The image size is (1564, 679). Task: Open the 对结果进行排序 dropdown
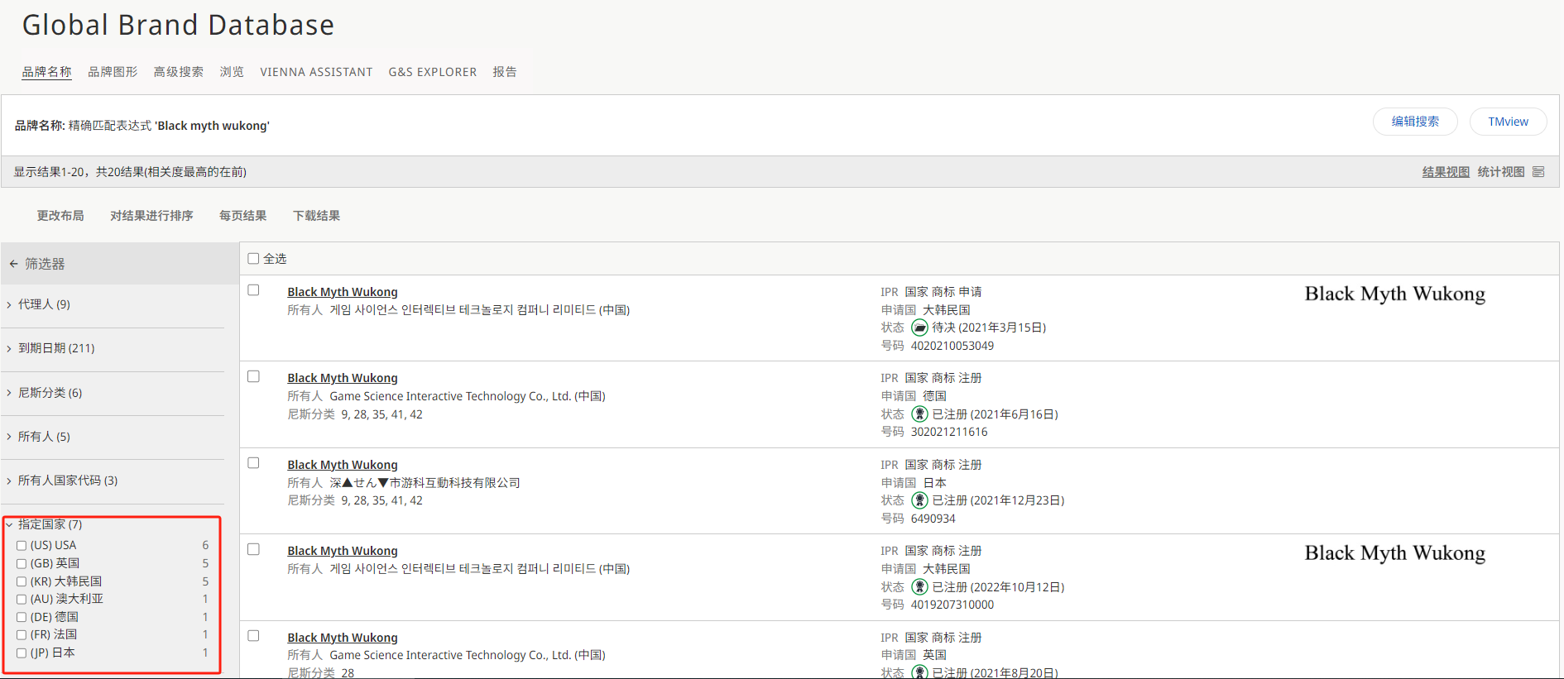tap(151, 216)
